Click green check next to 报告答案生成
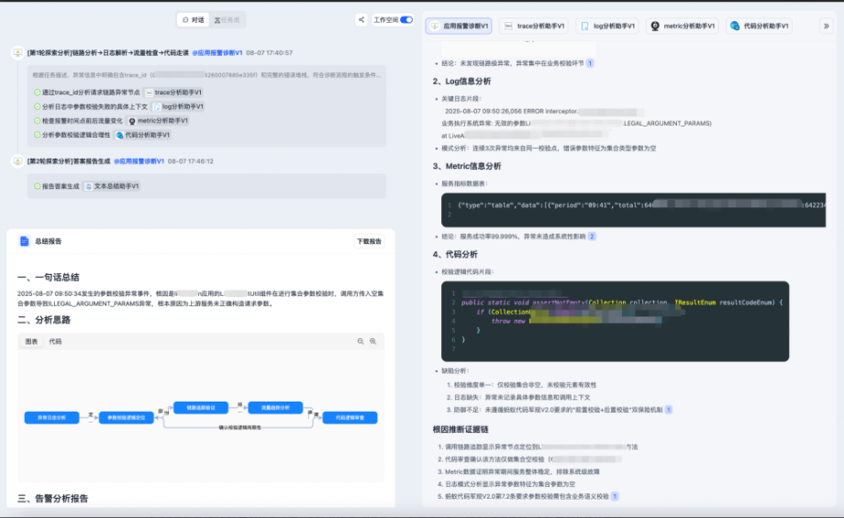Image resolution: width=844 pixels, height=518 pixels. (36, 186)
